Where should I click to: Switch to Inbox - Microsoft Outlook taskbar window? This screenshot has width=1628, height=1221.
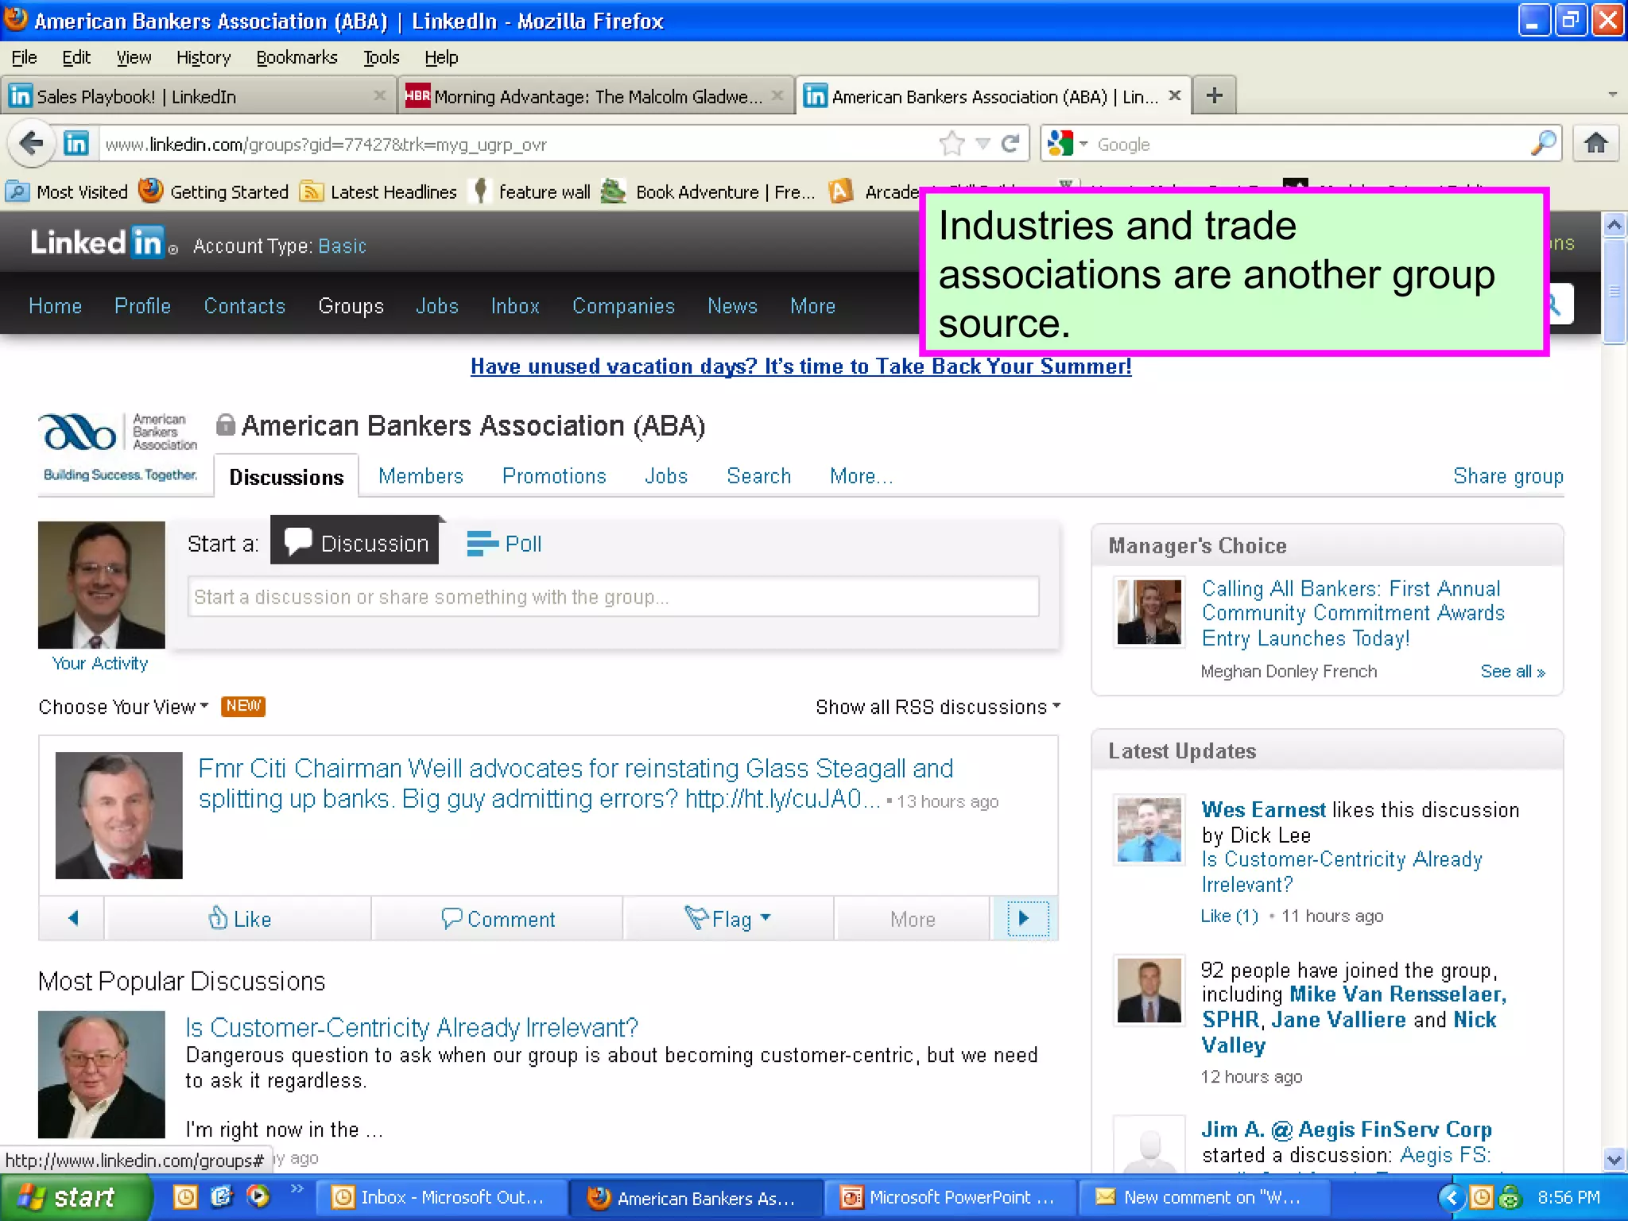442,1197
